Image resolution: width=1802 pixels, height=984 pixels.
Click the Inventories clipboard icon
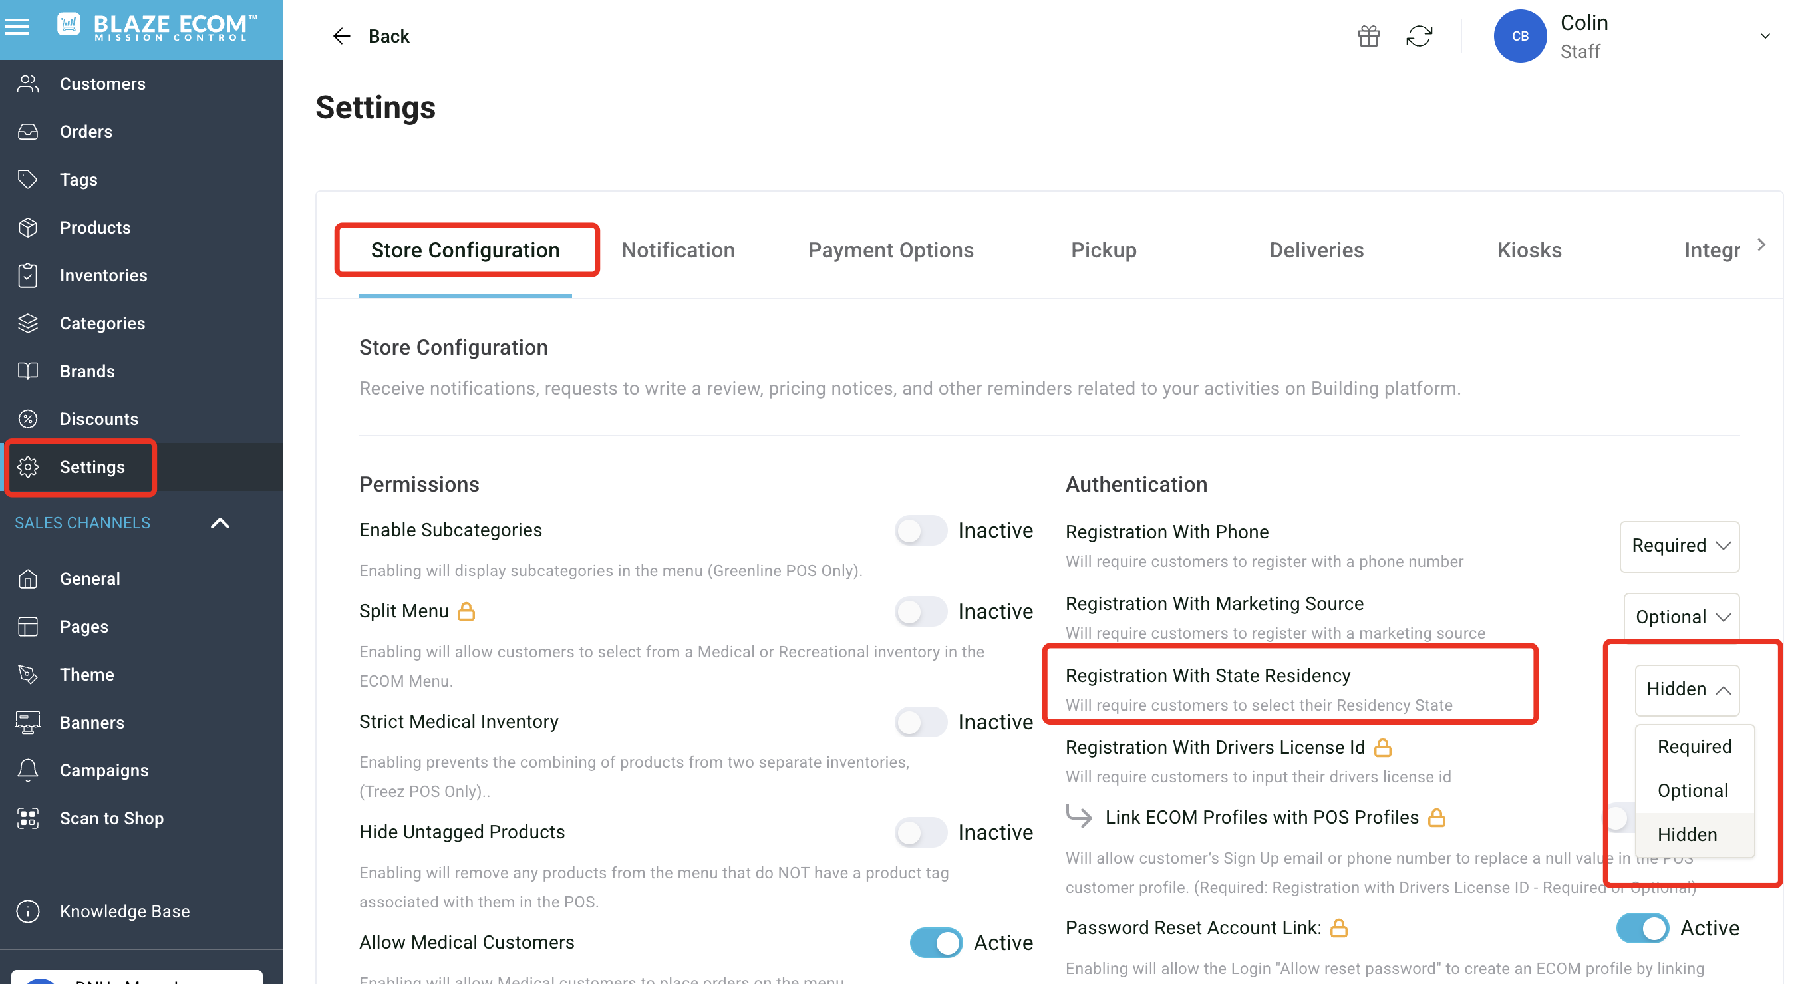tap(28, 275)
